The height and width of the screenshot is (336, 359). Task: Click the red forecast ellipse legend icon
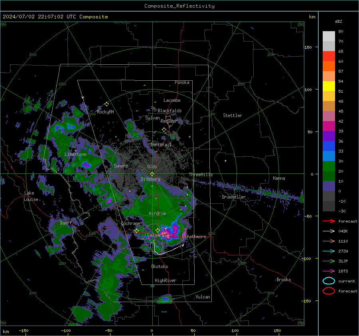329,291
